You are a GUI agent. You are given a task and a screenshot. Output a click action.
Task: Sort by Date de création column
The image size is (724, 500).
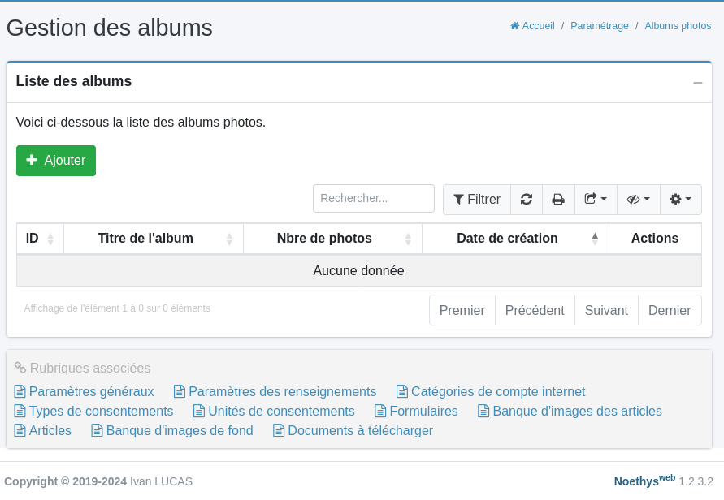coord(515,239)
